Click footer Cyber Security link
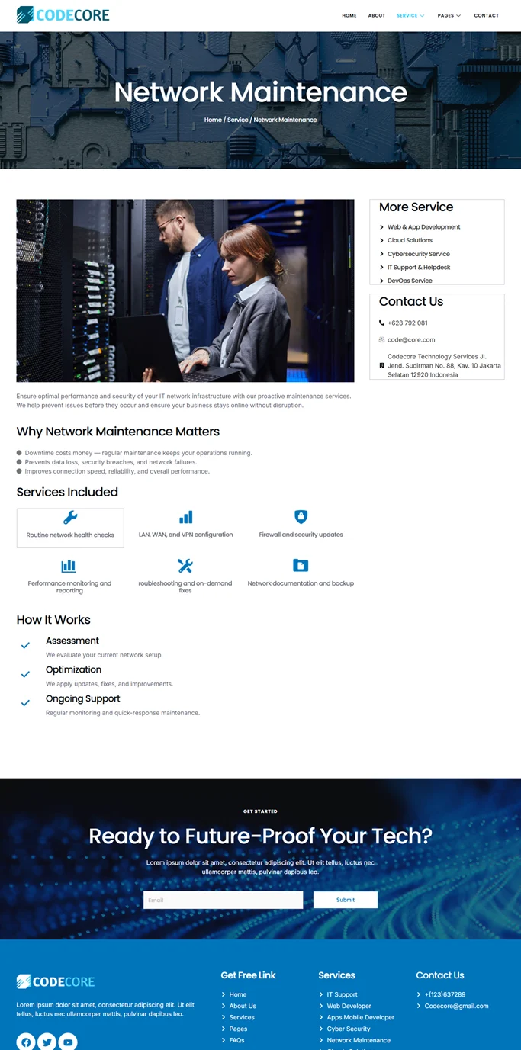The height and width of the screenshot is (1050, 521). pyautogui.click(x=349, y=1029)
